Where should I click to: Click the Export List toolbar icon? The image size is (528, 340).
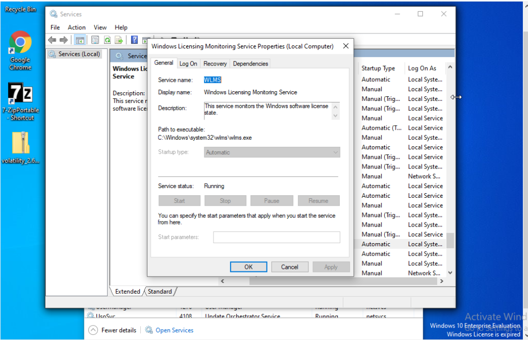tap(119, 40)
